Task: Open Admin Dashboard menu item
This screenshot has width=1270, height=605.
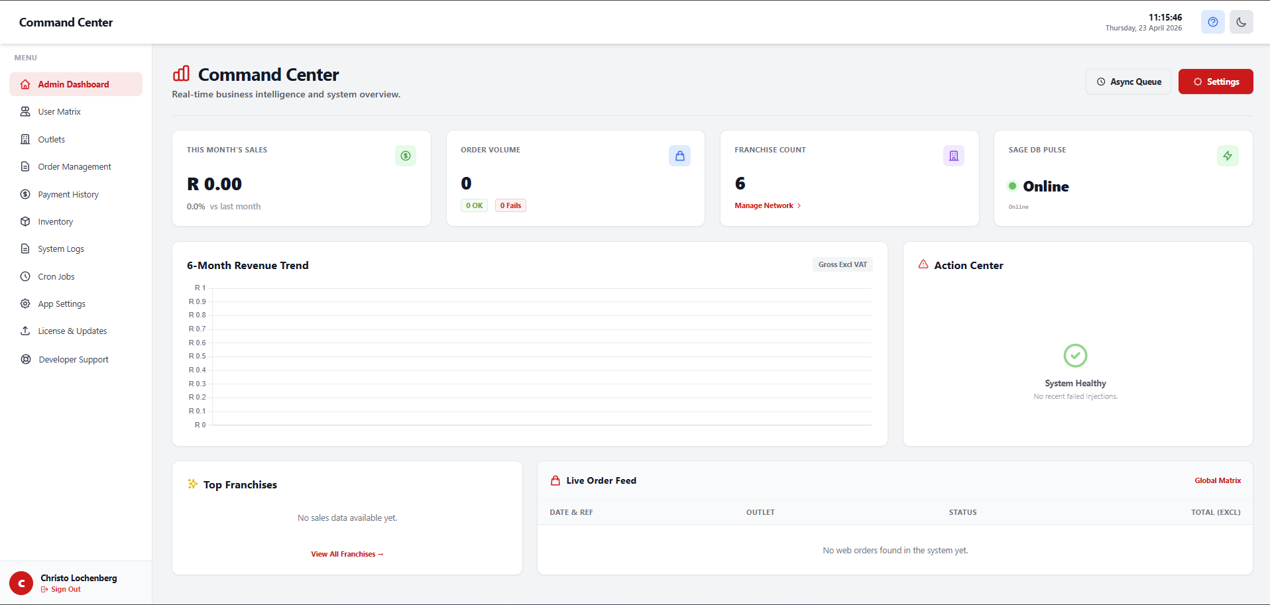Action: coord(76,84)
